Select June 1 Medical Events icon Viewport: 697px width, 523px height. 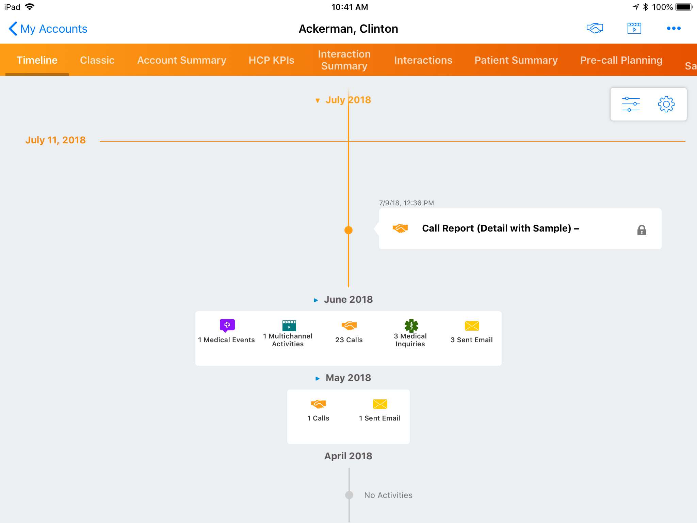(x=227, y=326)
